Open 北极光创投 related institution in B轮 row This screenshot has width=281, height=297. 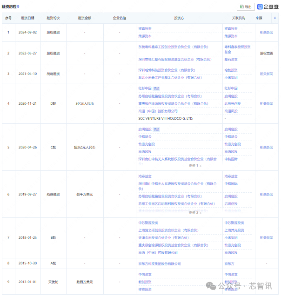click(x=233, y=245)
